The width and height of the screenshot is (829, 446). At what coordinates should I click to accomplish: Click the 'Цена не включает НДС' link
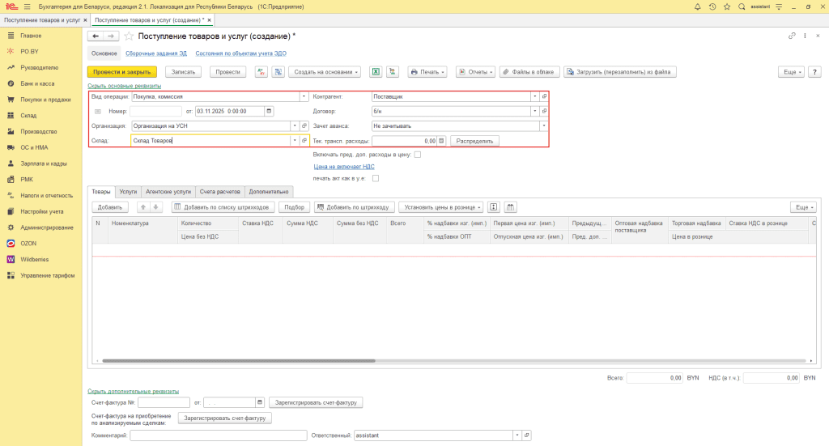coord(345,167)
